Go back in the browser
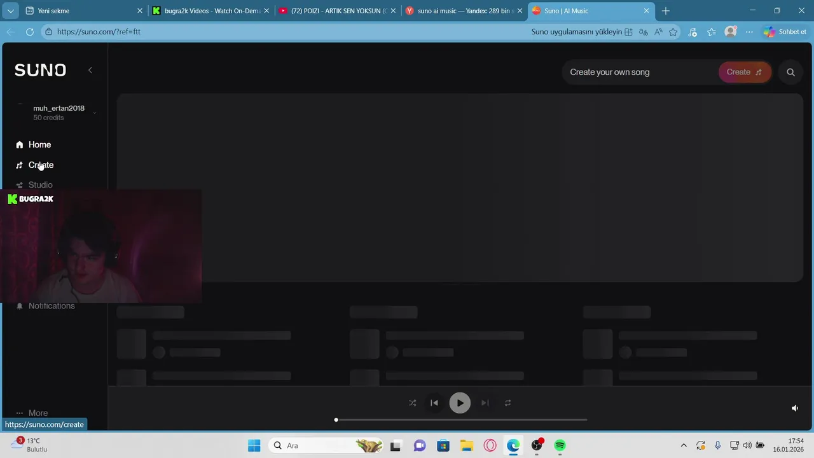The image size is (814, 458). click(11, 32)
